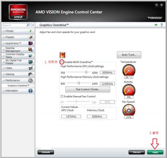Expand the Pinned section
The image size is (167, 158).
click(x=18, y=31)
